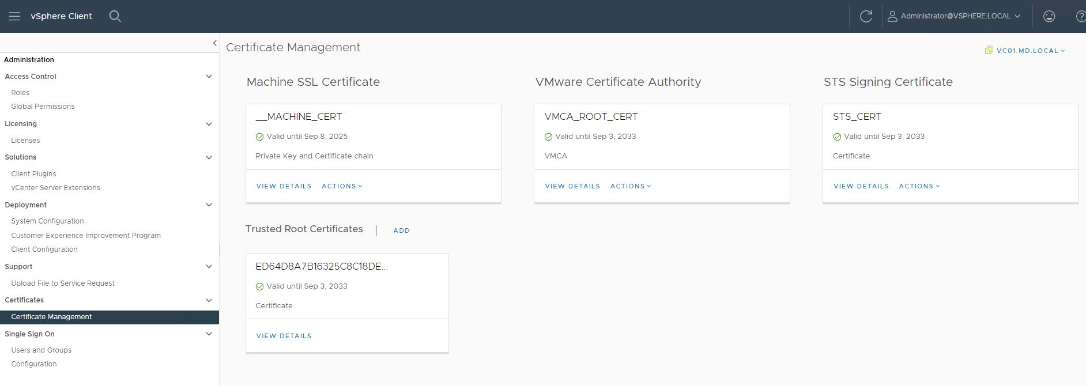
Task: Click valid status icon on __MACHINE_CERT
Action: 259,137
